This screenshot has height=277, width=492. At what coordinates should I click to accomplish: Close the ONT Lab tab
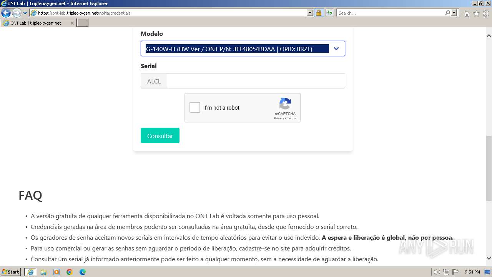(x=72, y=23)
